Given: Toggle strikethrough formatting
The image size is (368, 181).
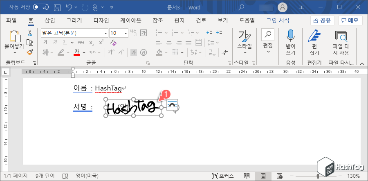Looking at the screenshot, I should (81, 43).
